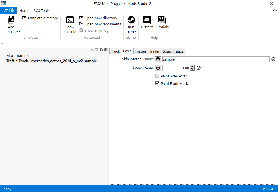The width and height of the screenshot is (278, 192).
Task: Click help icon next to Skin Internal Name
Action: (158, 59)
